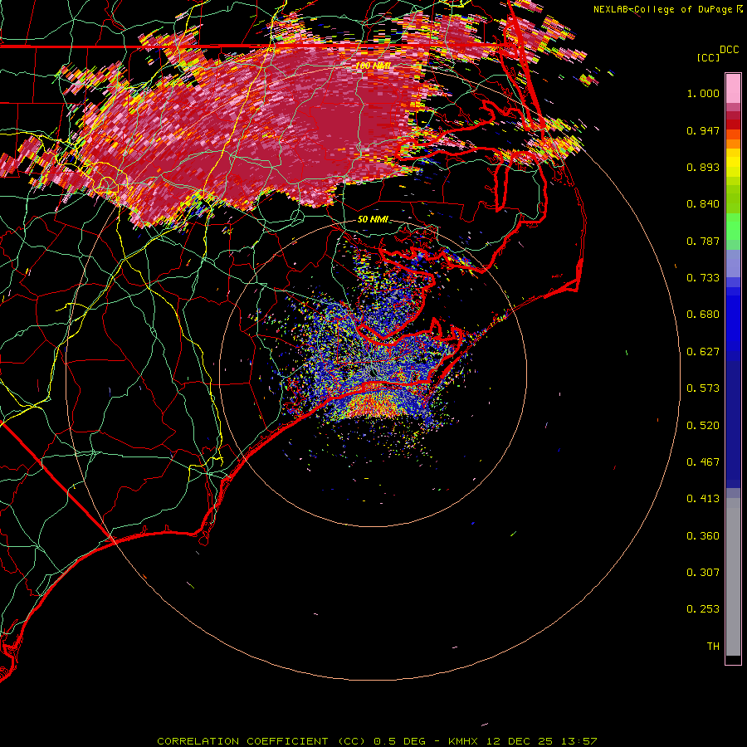The width and height of the screenshot is (747, 747).
Task: Click the 0.733 scale label
Action: (x=703, y=278)
